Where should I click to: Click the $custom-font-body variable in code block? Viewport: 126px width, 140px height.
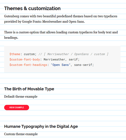coord(25,59)
